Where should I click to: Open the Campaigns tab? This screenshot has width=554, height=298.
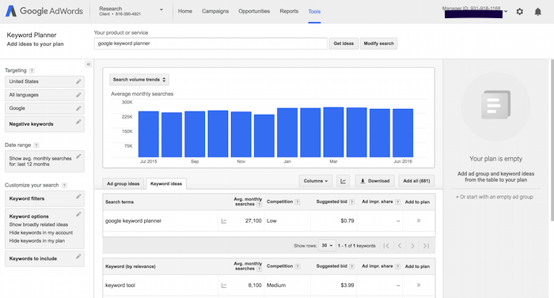point(215,11)
